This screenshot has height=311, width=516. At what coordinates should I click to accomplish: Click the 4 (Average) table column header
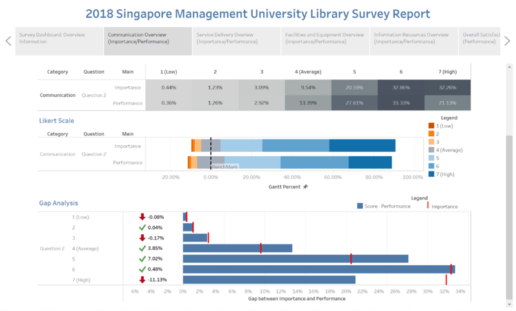point(308,72)
